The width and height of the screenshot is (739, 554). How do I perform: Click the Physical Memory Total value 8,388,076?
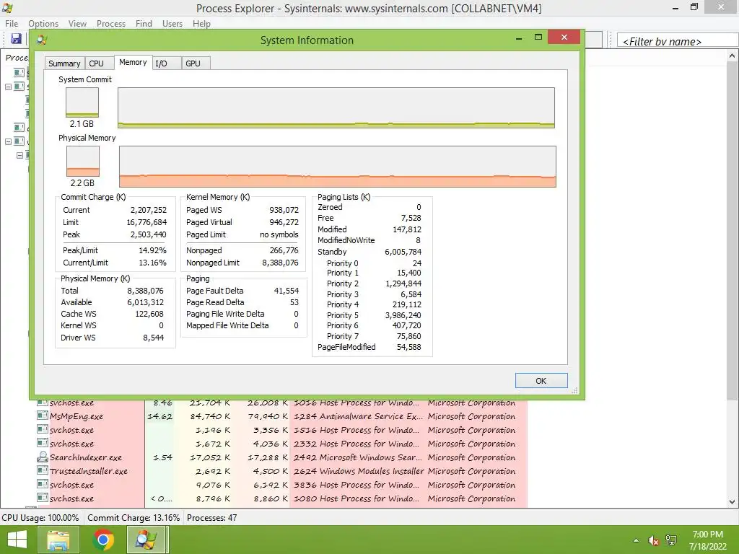coord(145,291)
